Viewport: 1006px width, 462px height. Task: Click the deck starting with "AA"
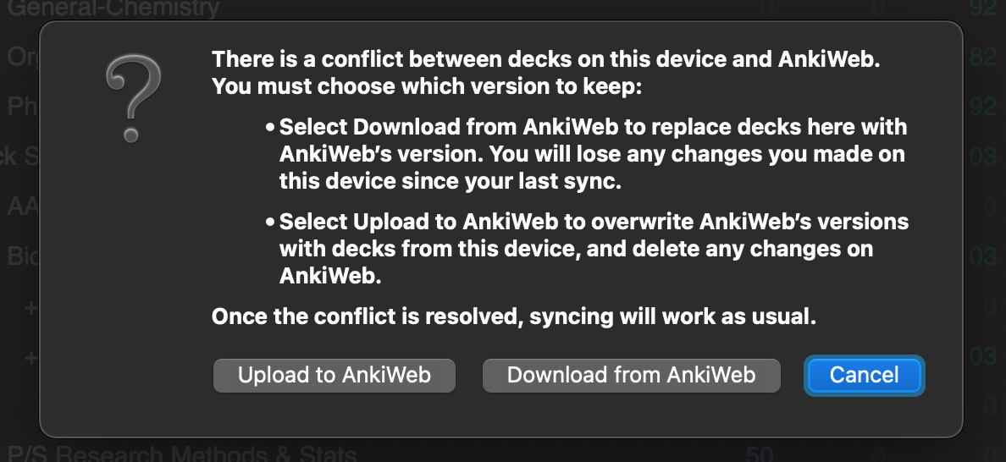(23, 206)
